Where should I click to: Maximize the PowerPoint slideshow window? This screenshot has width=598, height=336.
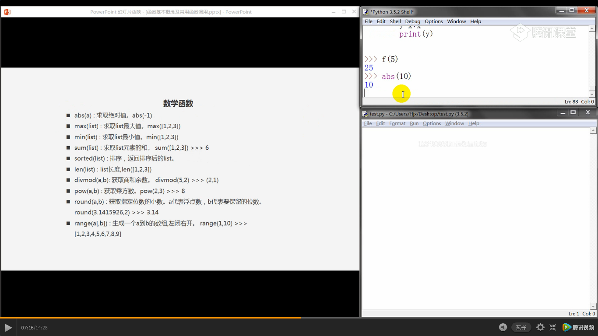click(344, 11)
